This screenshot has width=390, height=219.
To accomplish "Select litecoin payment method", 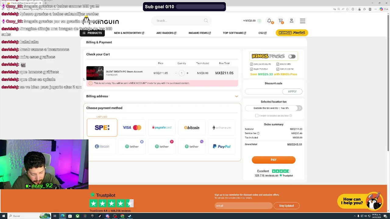I will pos(102,146).
